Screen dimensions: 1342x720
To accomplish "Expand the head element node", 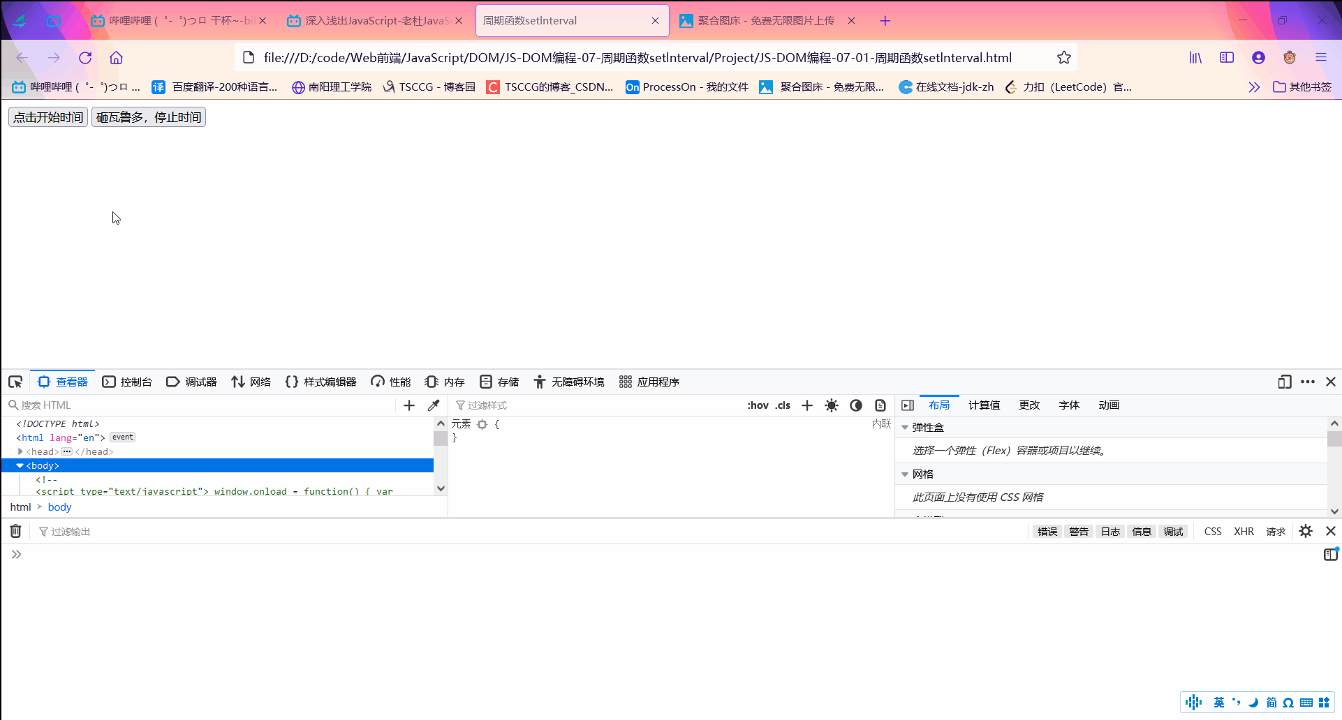I will [20, 451].
